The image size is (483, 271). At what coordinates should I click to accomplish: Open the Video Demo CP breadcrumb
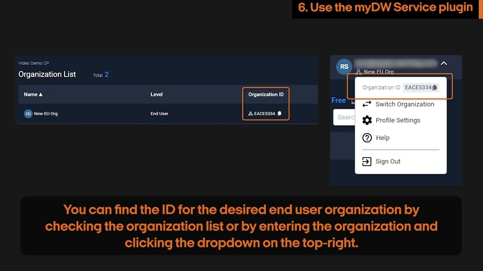coord(34,63)
